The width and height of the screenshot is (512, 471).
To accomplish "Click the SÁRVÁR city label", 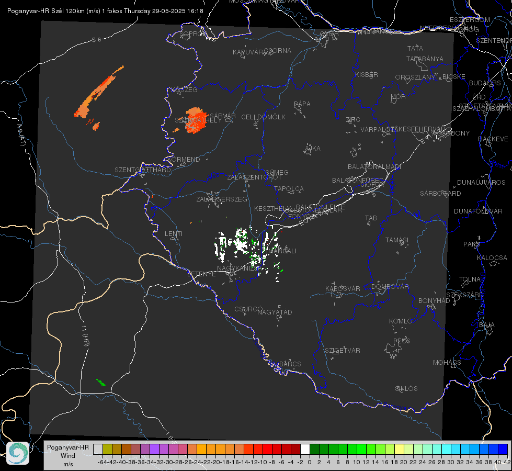I will tap(223, 116).
